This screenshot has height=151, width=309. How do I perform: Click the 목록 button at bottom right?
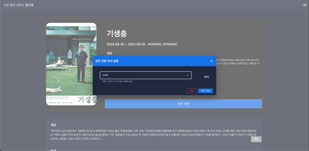click(x=256, y=139)
